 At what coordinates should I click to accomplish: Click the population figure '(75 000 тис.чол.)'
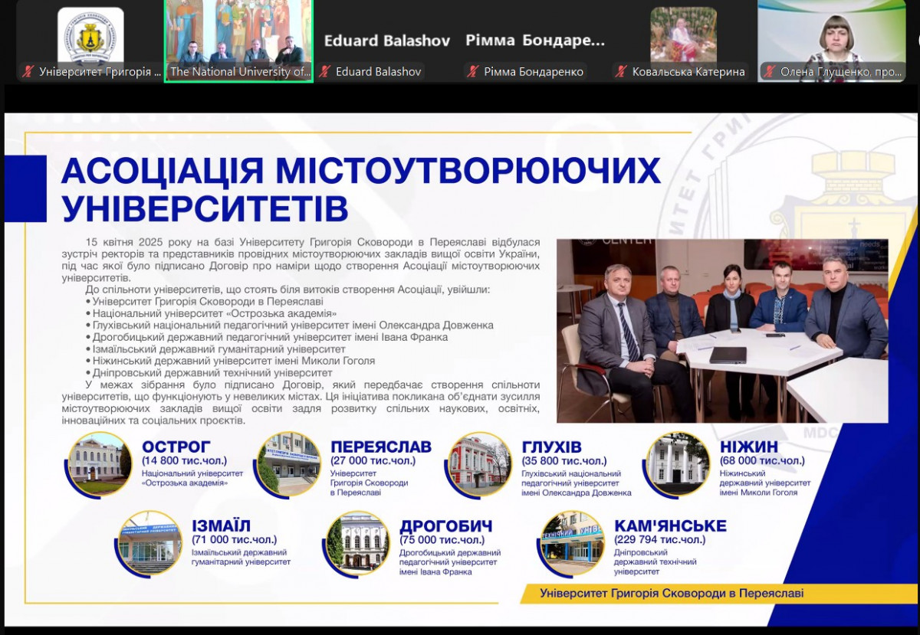(442, 540)
